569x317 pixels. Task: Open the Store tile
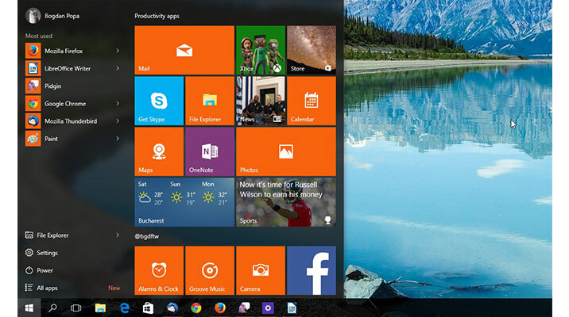pyautogui.click(x=312, y=50)
